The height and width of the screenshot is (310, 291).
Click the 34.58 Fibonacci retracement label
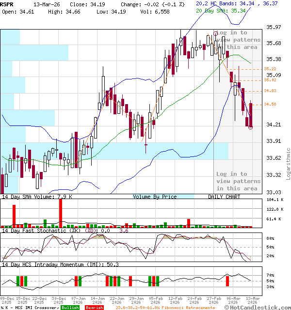[x=270, y=104]
